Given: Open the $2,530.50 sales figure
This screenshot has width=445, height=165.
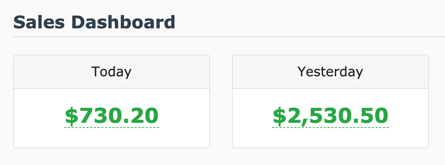Looking at the screenshot, I should click(330, 116).
